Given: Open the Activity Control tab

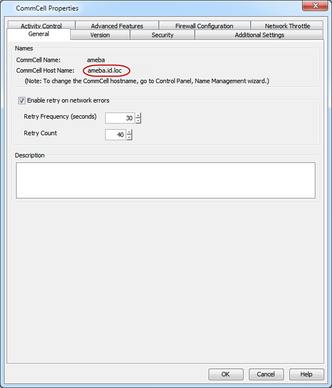Looking at the screenshot, I should pyautogui.click(x=41, y=26).
